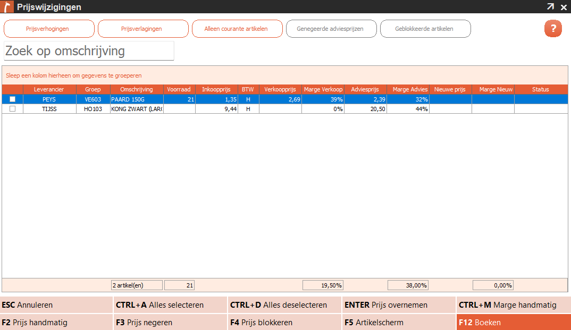
Task: Select the KONG ZWART row
Action: pos(285,109)
